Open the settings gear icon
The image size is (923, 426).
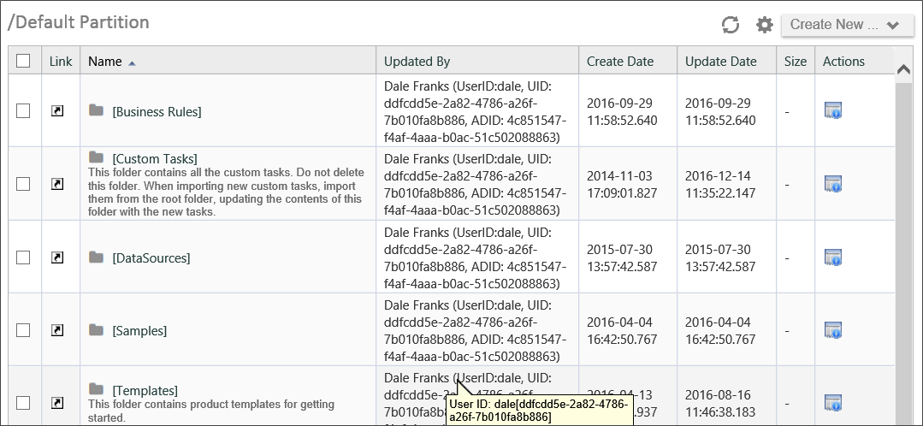pyautogui.click(x=764, y=25)
